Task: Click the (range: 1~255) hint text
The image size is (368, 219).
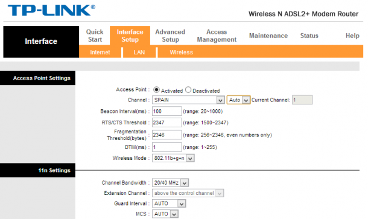Action: click(x=200, y=147)
